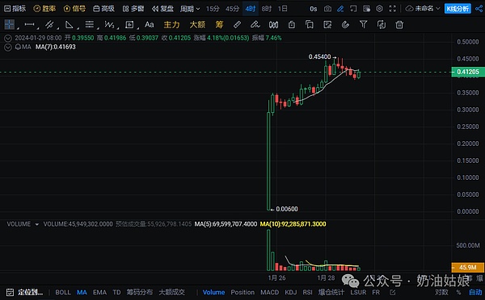This screenshot has height=300, width=485.
Task: Click the chart image save icon
Action: [x=366, y=9]
